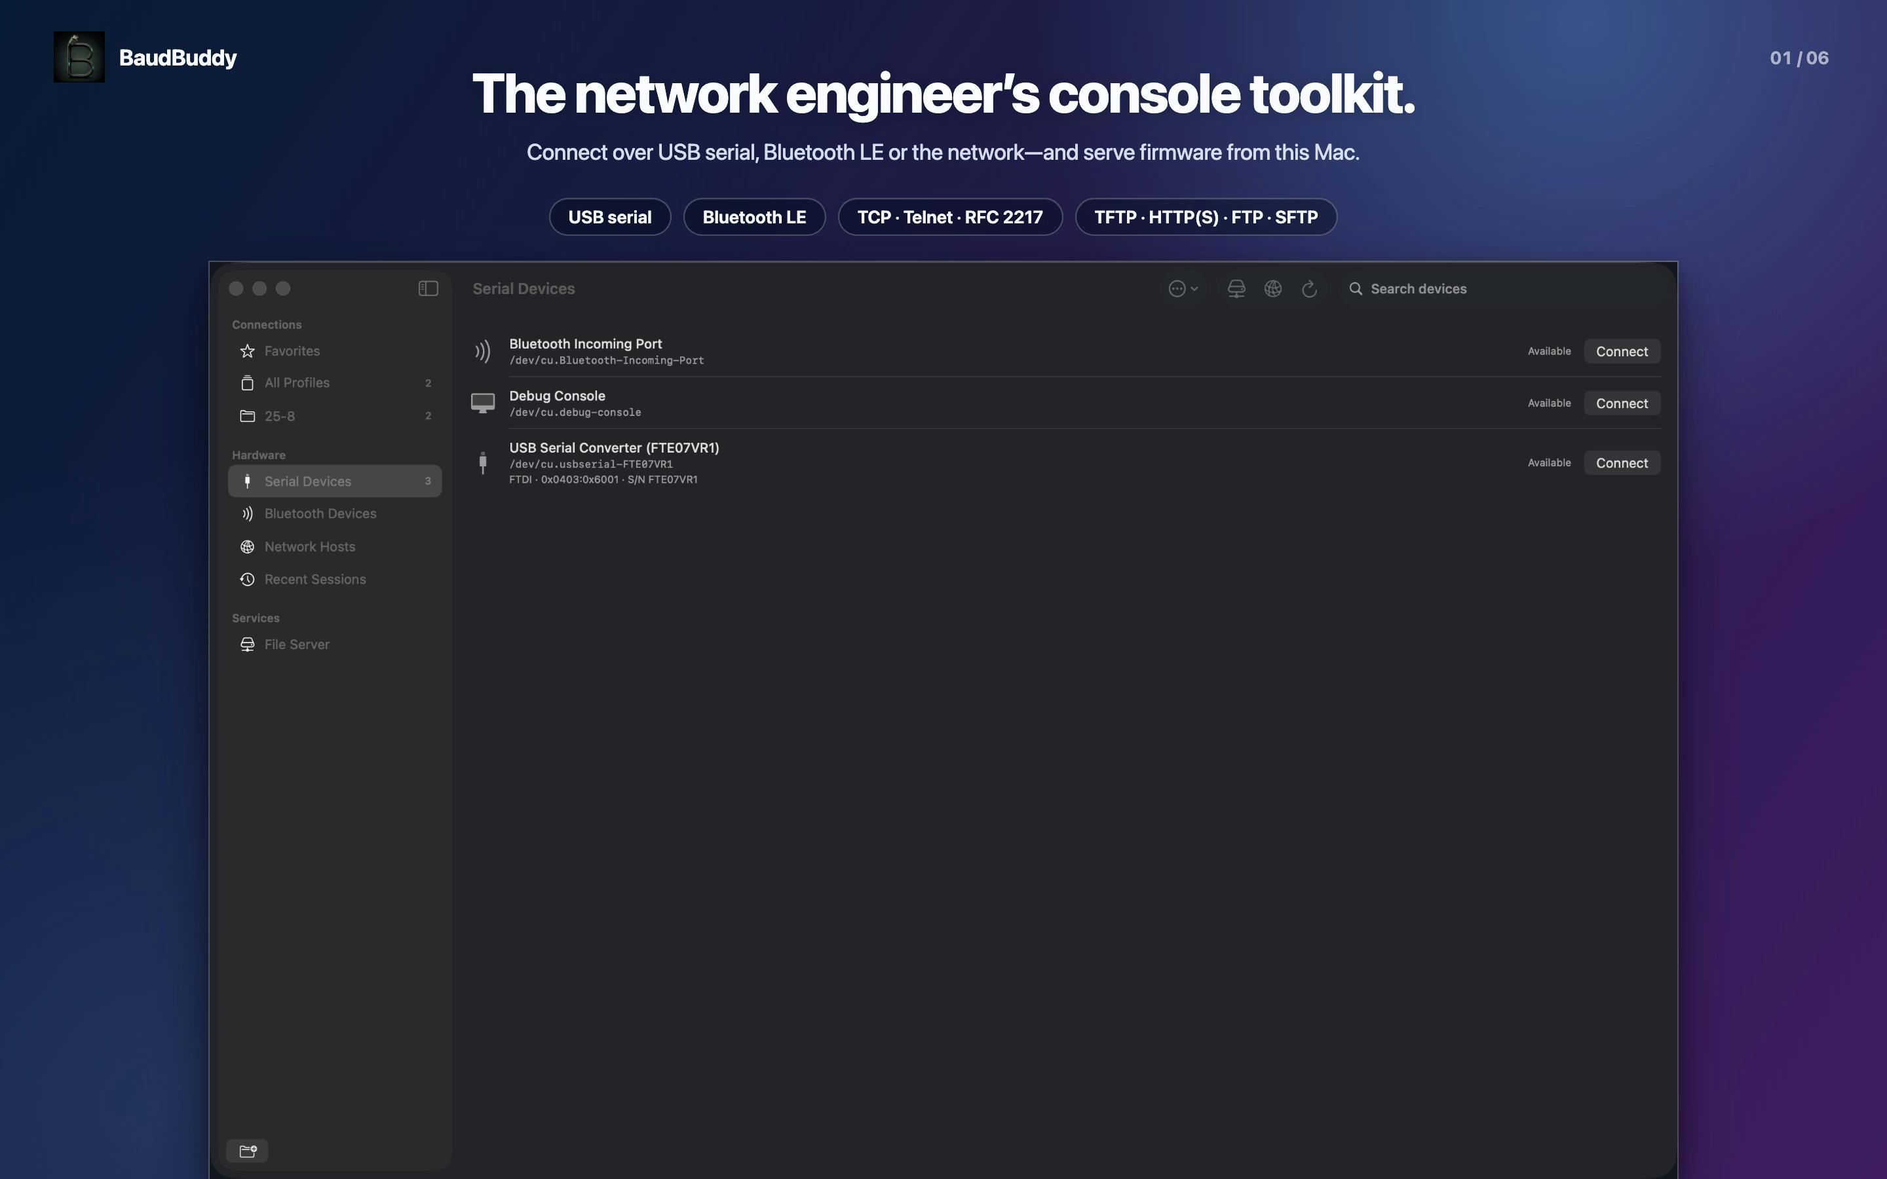
Task: Click the Available status on Debug Console row
Action: tap(1549, 403)
